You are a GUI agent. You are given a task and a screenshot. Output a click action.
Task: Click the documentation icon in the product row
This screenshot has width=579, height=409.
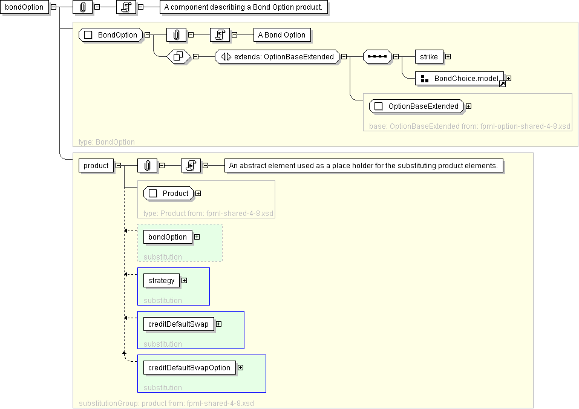[x=191, y=166]
